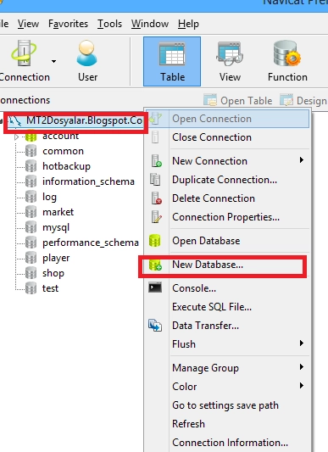The image size is (328, 452).
Task: Click the Console menu icon
Action: point(155,287)
